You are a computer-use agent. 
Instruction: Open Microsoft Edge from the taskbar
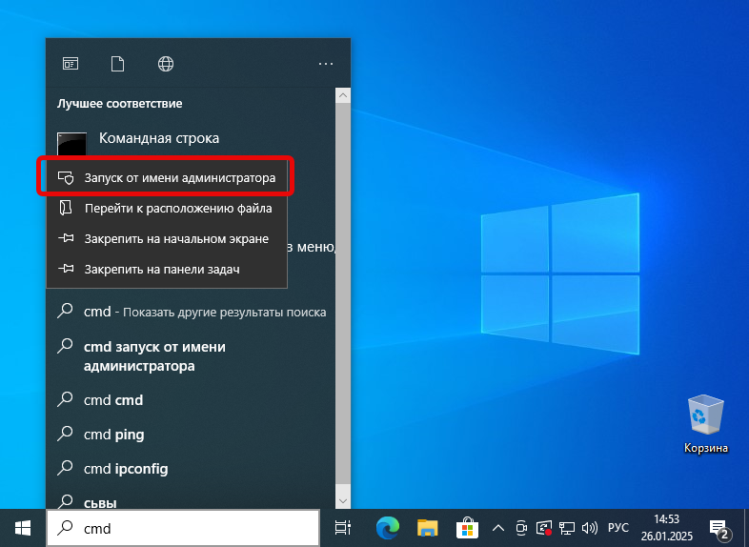[387, 527]
